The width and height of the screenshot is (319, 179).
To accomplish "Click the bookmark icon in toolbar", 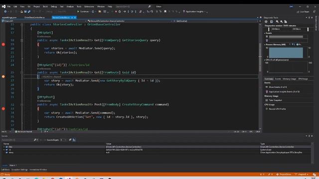I will tap(165, 11).
